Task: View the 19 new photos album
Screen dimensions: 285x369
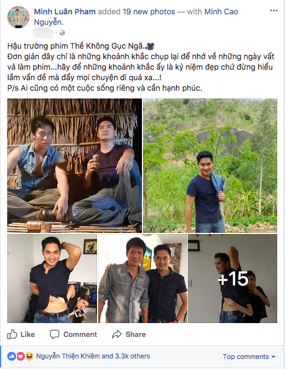Action: pos(149,12)
